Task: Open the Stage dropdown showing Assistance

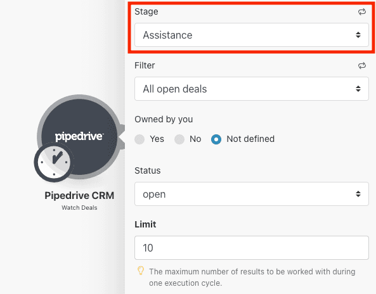Action: (252, 35)
